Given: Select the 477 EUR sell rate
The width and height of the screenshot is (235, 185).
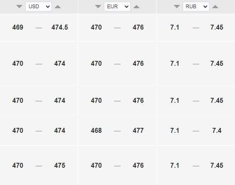Looking at the screenshot, I should coord(138,130).
